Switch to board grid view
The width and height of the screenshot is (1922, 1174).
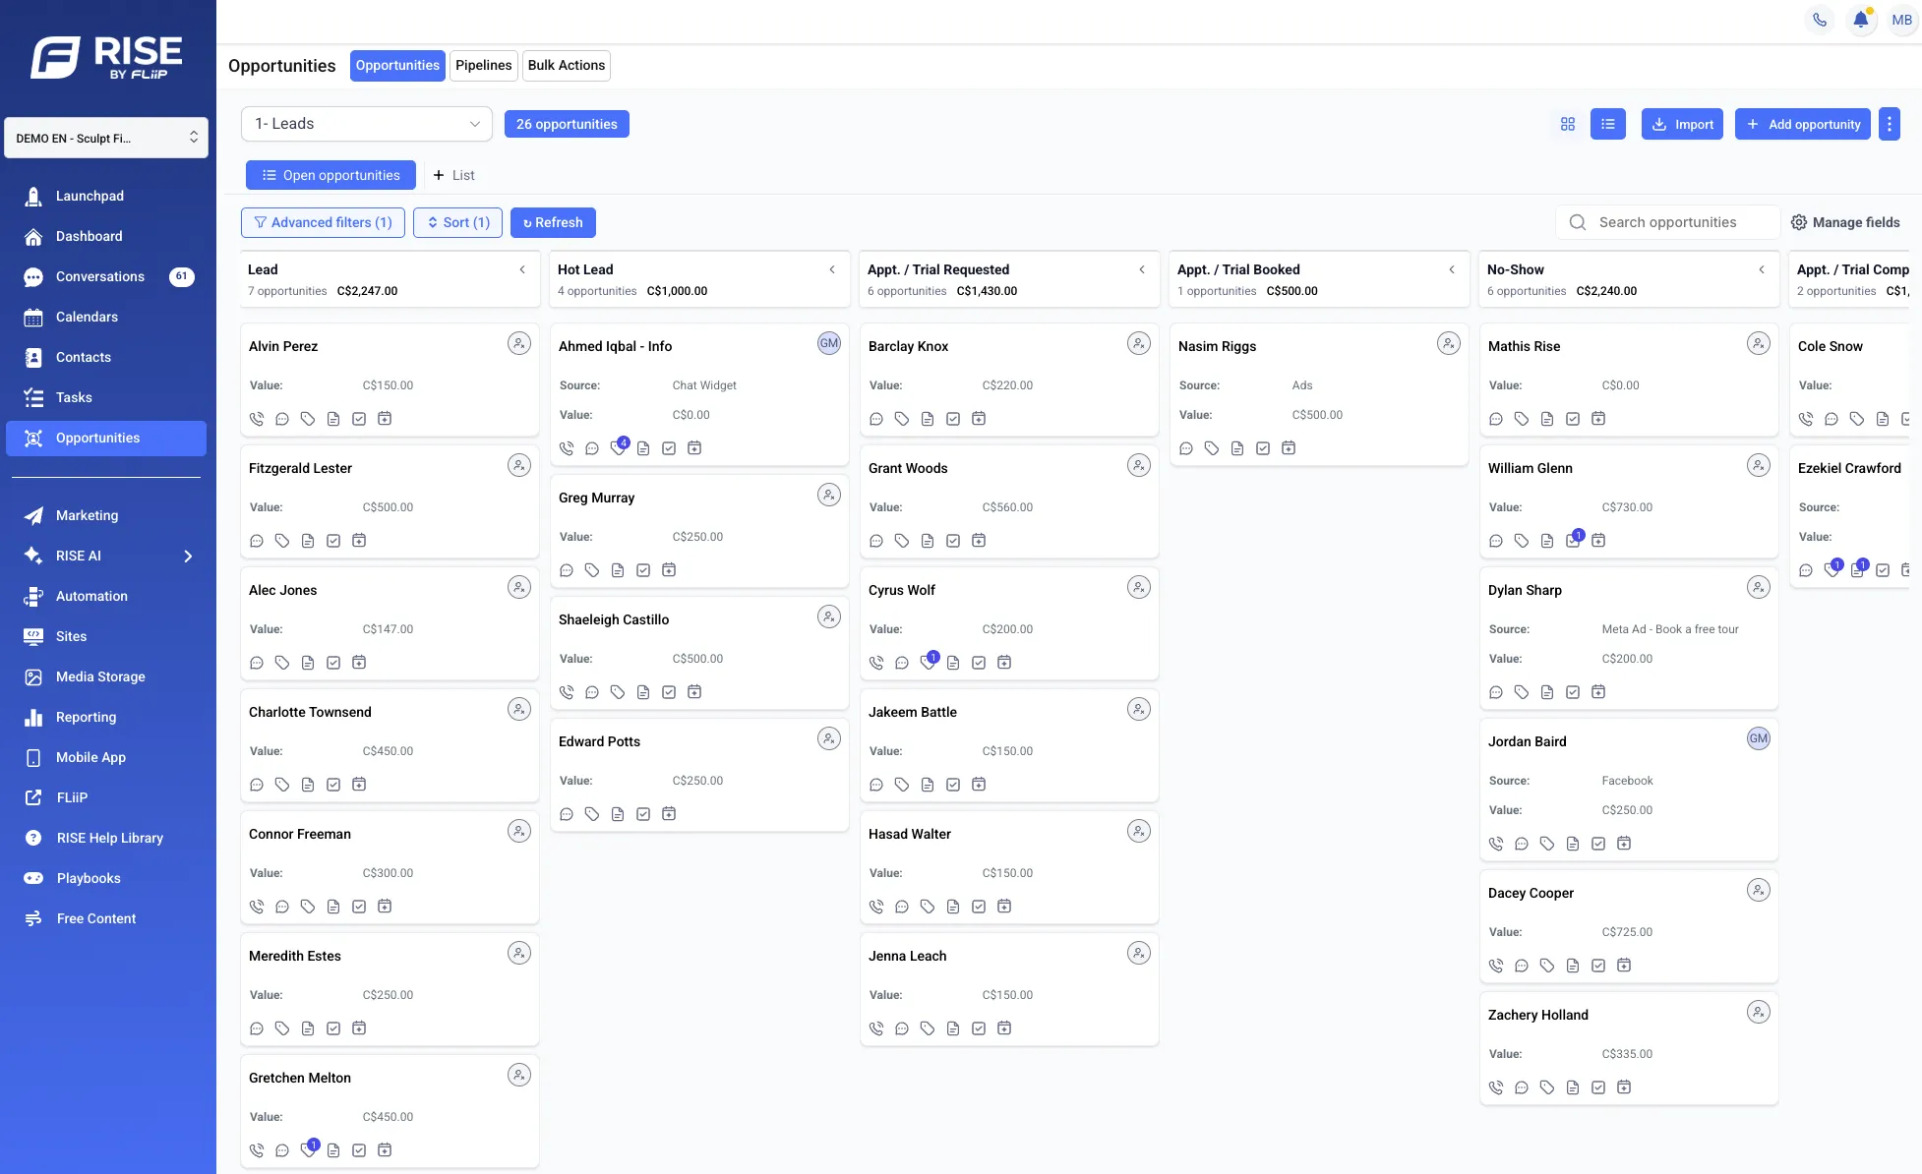1568,124
